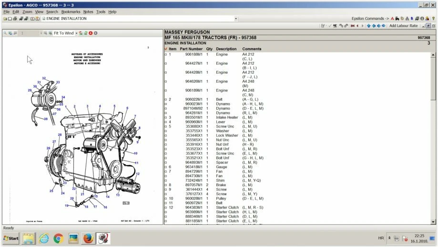Click the blue right arrow navigation icon
Screen dimensions: 438x247
pos(379,26)
